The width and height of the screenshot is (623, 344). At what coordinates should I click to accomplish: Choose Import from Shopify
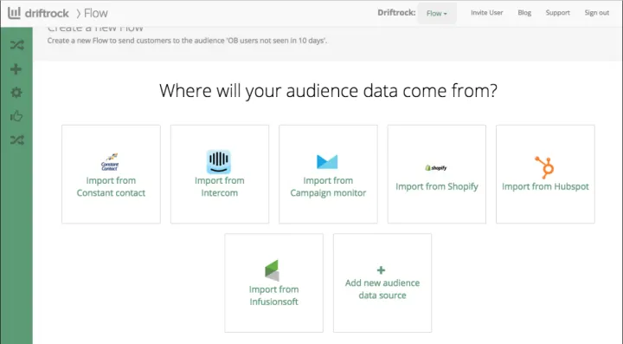437,174
